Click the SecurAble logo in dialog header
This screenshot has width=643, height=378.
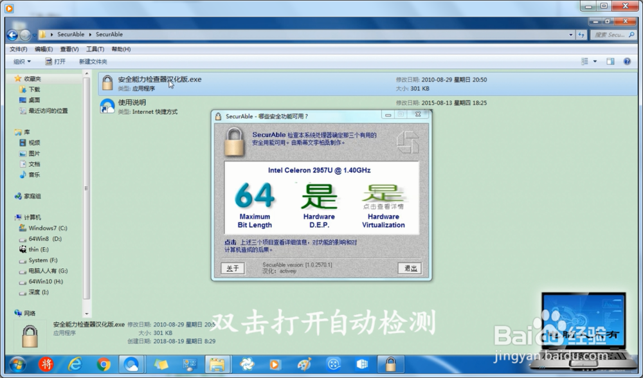[x=408, y=142]
